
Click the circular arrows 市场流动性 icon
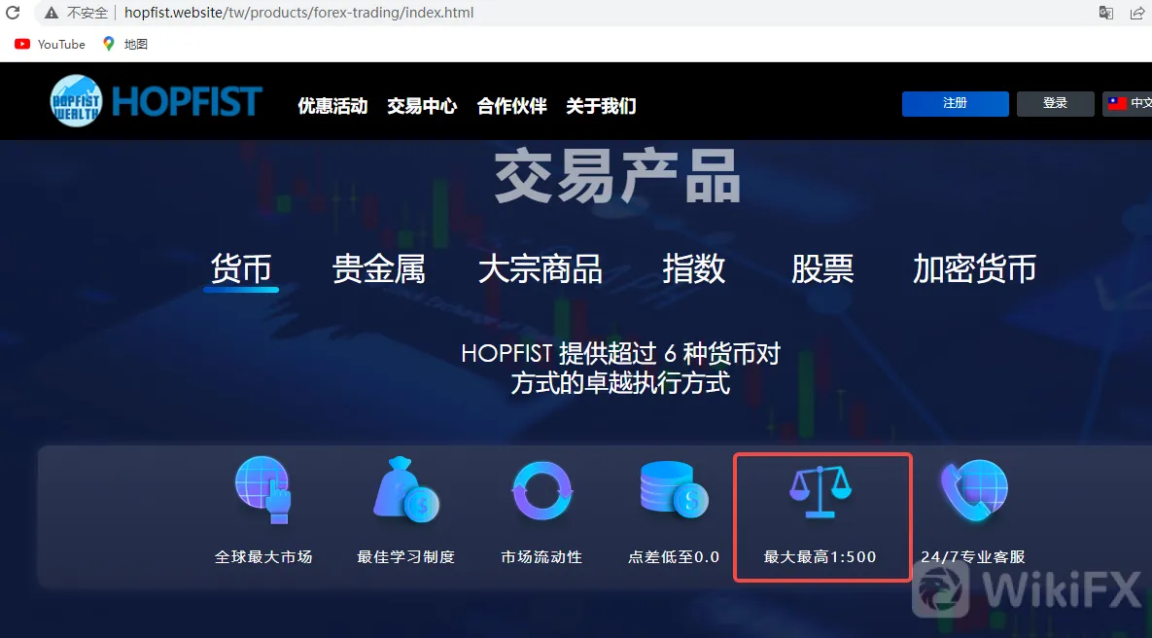(542, 490)
